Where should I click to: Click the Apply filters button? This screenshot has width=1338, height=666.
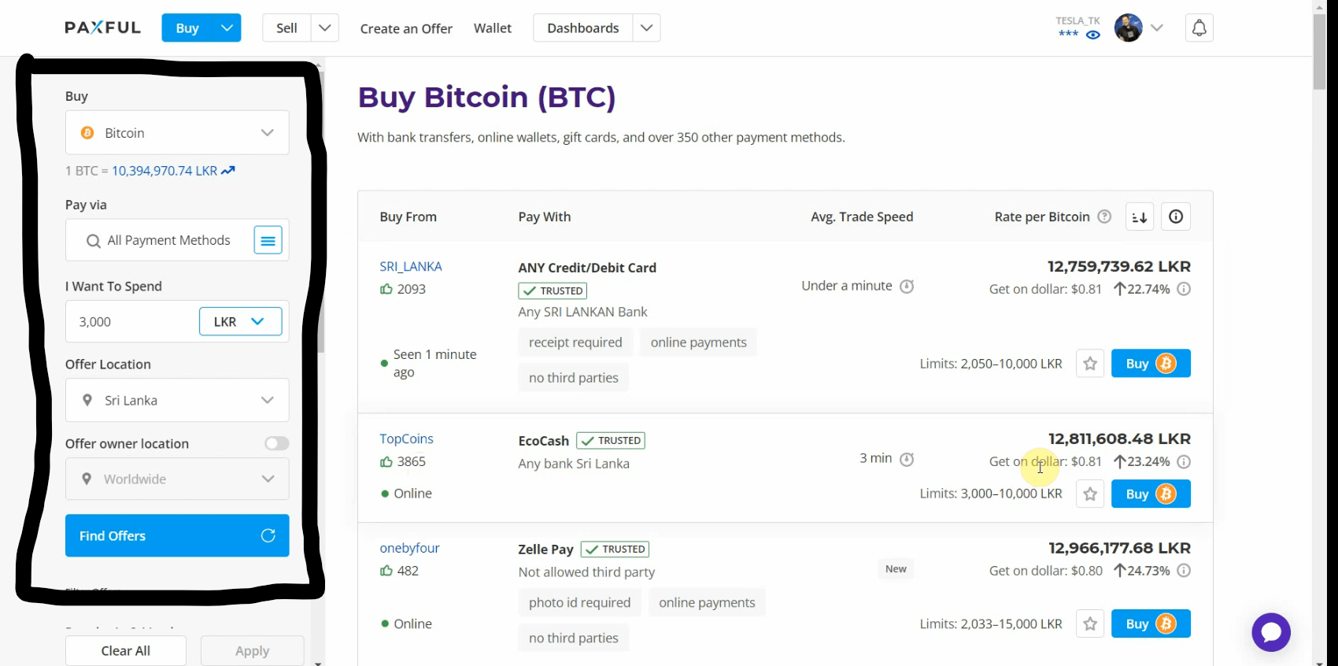pyautogui.click(x=253, y=650)
